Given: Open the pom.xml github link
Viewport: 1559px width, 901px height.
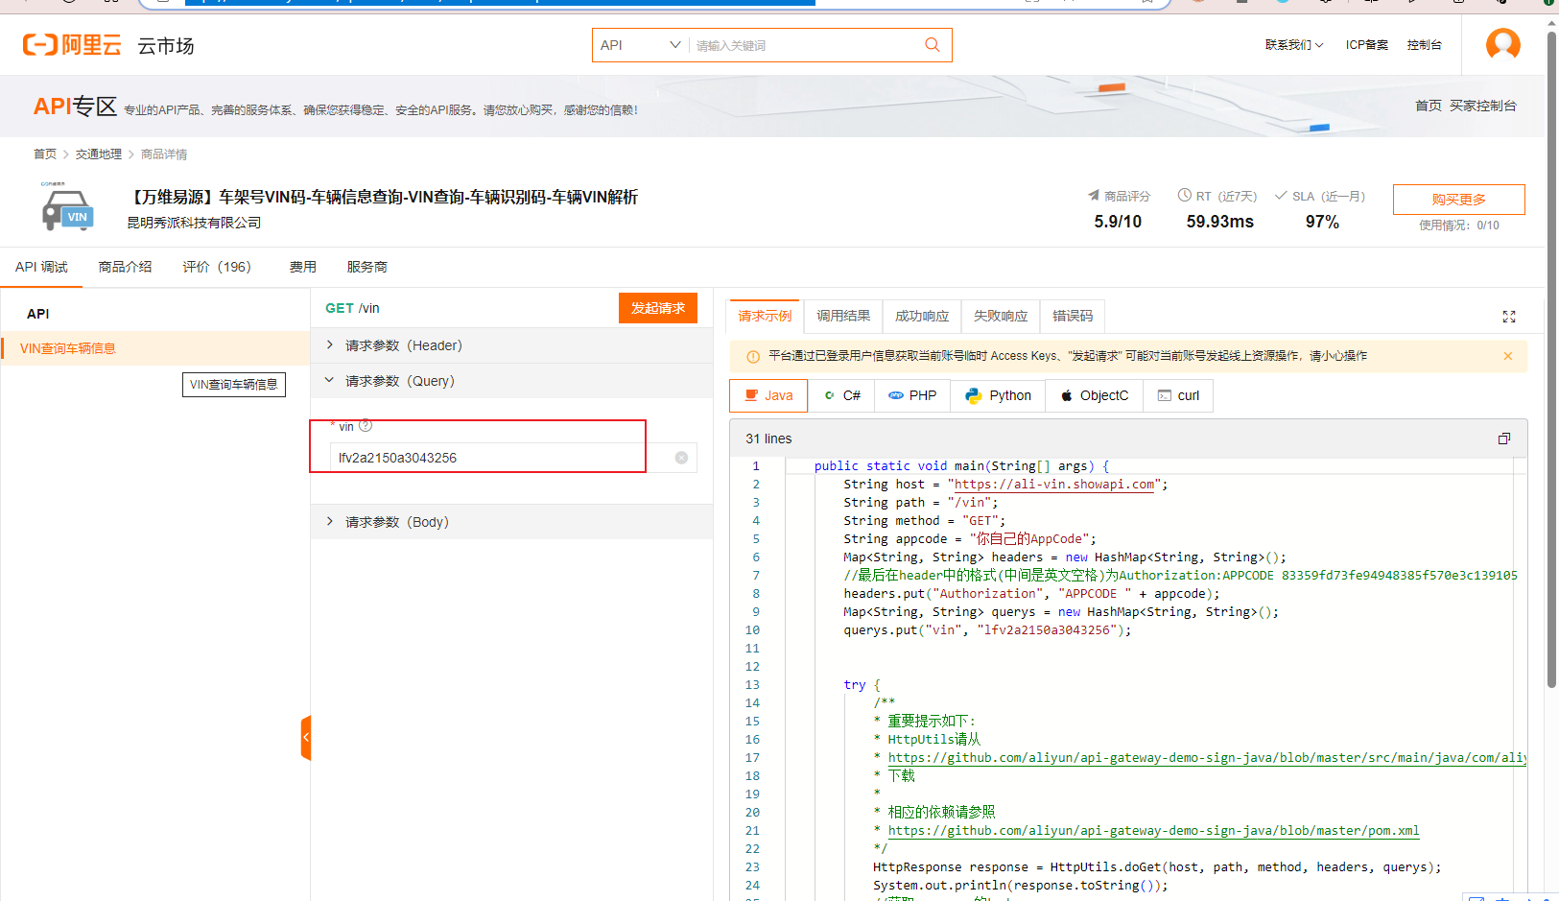Looking at the screenshot, I should click(1153, 831).
